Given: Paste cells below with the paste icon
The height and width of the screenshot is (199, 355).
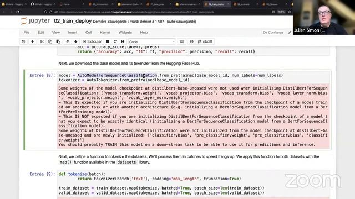Looking at the screenshot, I should click(x=58, y=41).
